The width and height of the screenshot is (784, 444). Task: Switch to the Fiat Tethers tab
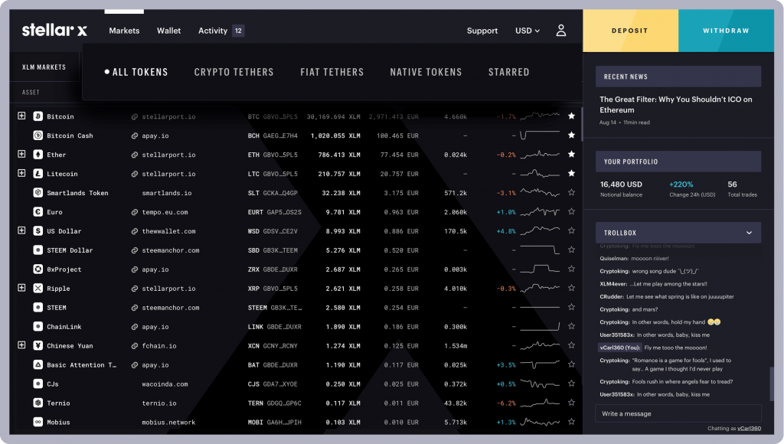(332, 72)
